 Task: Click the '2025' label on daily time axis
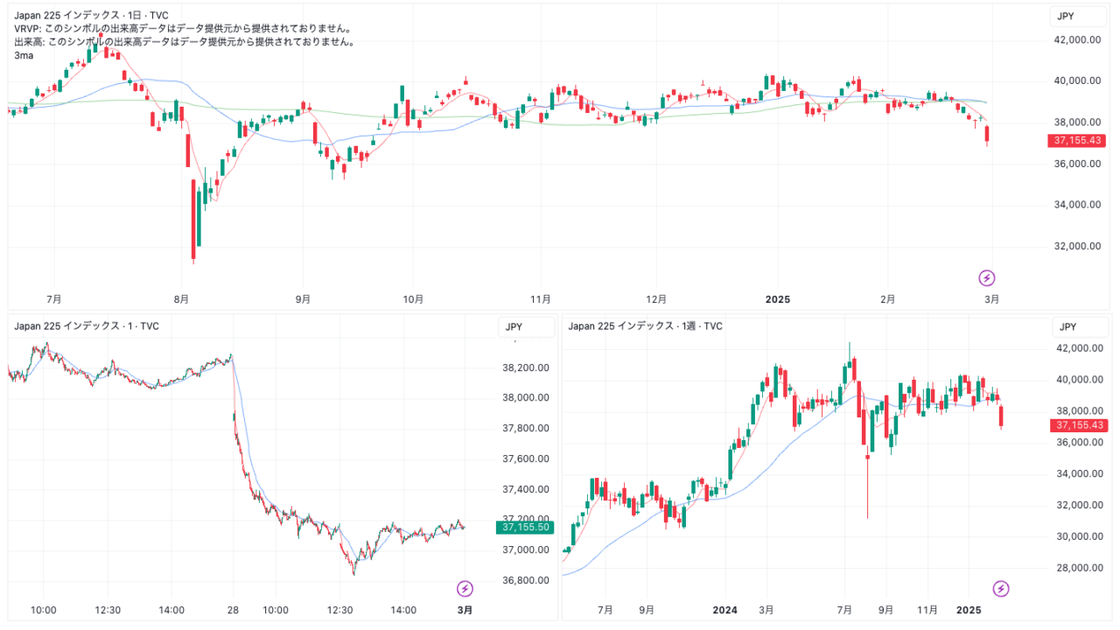pos(777,299)
